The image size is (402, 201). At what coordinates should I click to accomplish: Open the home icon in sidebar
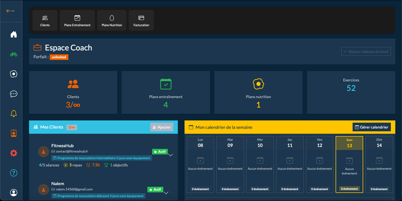pyautogui.click(x=13, y=34)
